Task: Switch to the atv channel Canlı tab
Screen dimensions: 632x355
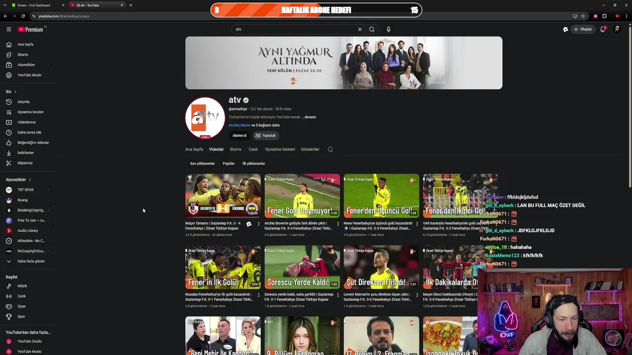Action: coord(253,149)
